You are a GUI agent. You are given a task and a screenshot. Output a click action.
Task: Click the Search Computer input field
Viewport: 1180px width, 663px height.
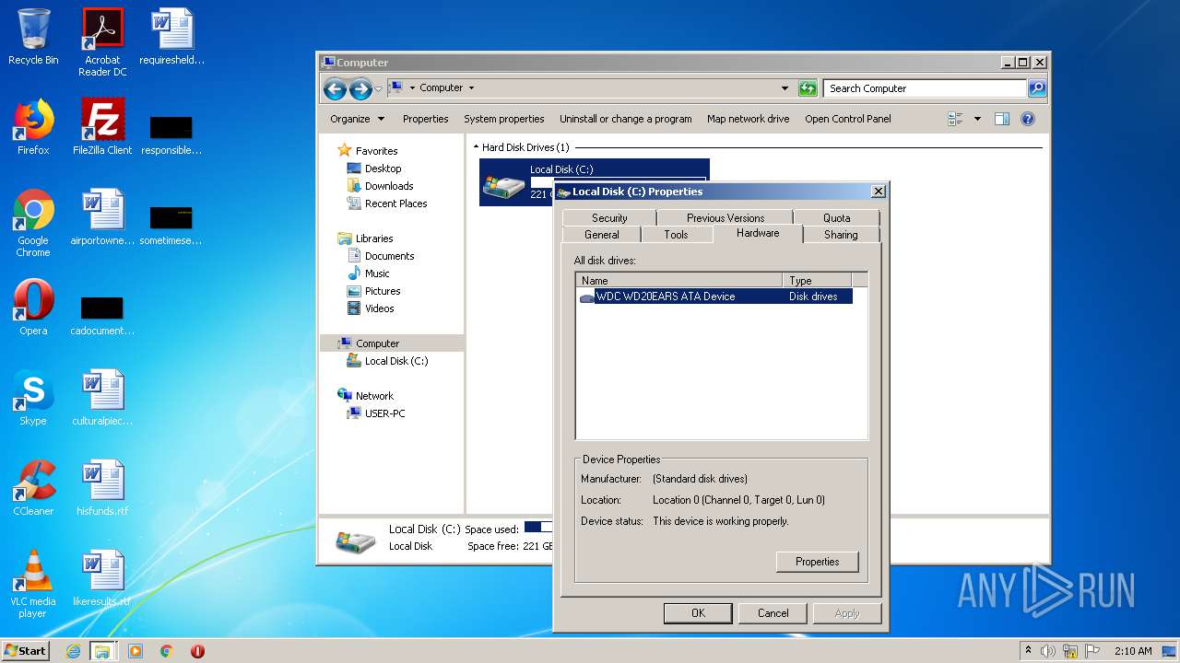pyautogui.click(x=924, y=88)
